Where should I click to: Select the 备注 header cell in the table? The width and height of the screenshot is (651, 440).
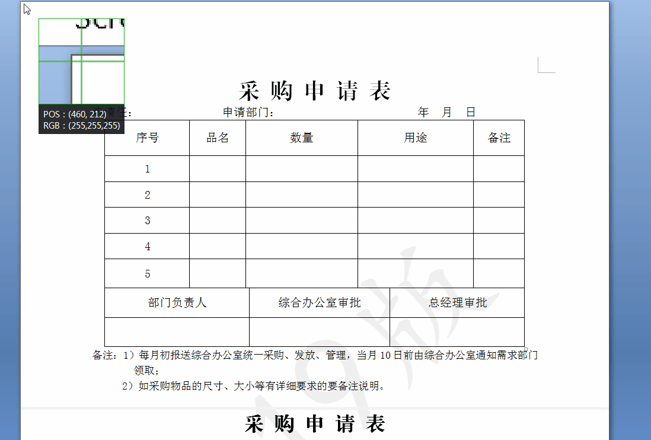point(499,138)
